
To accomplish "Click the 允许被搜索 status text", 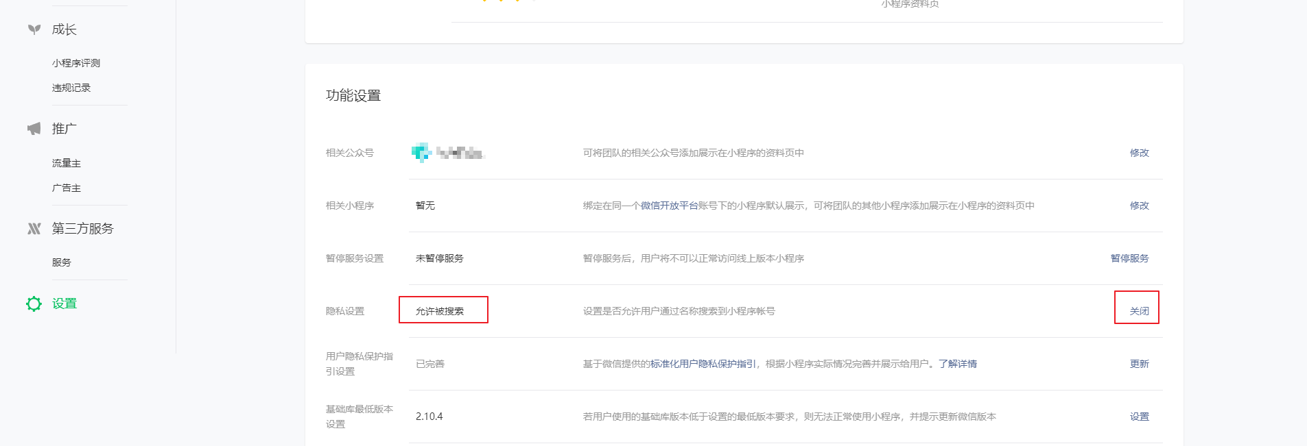I will pyautogui.click(x=440, y=311).
